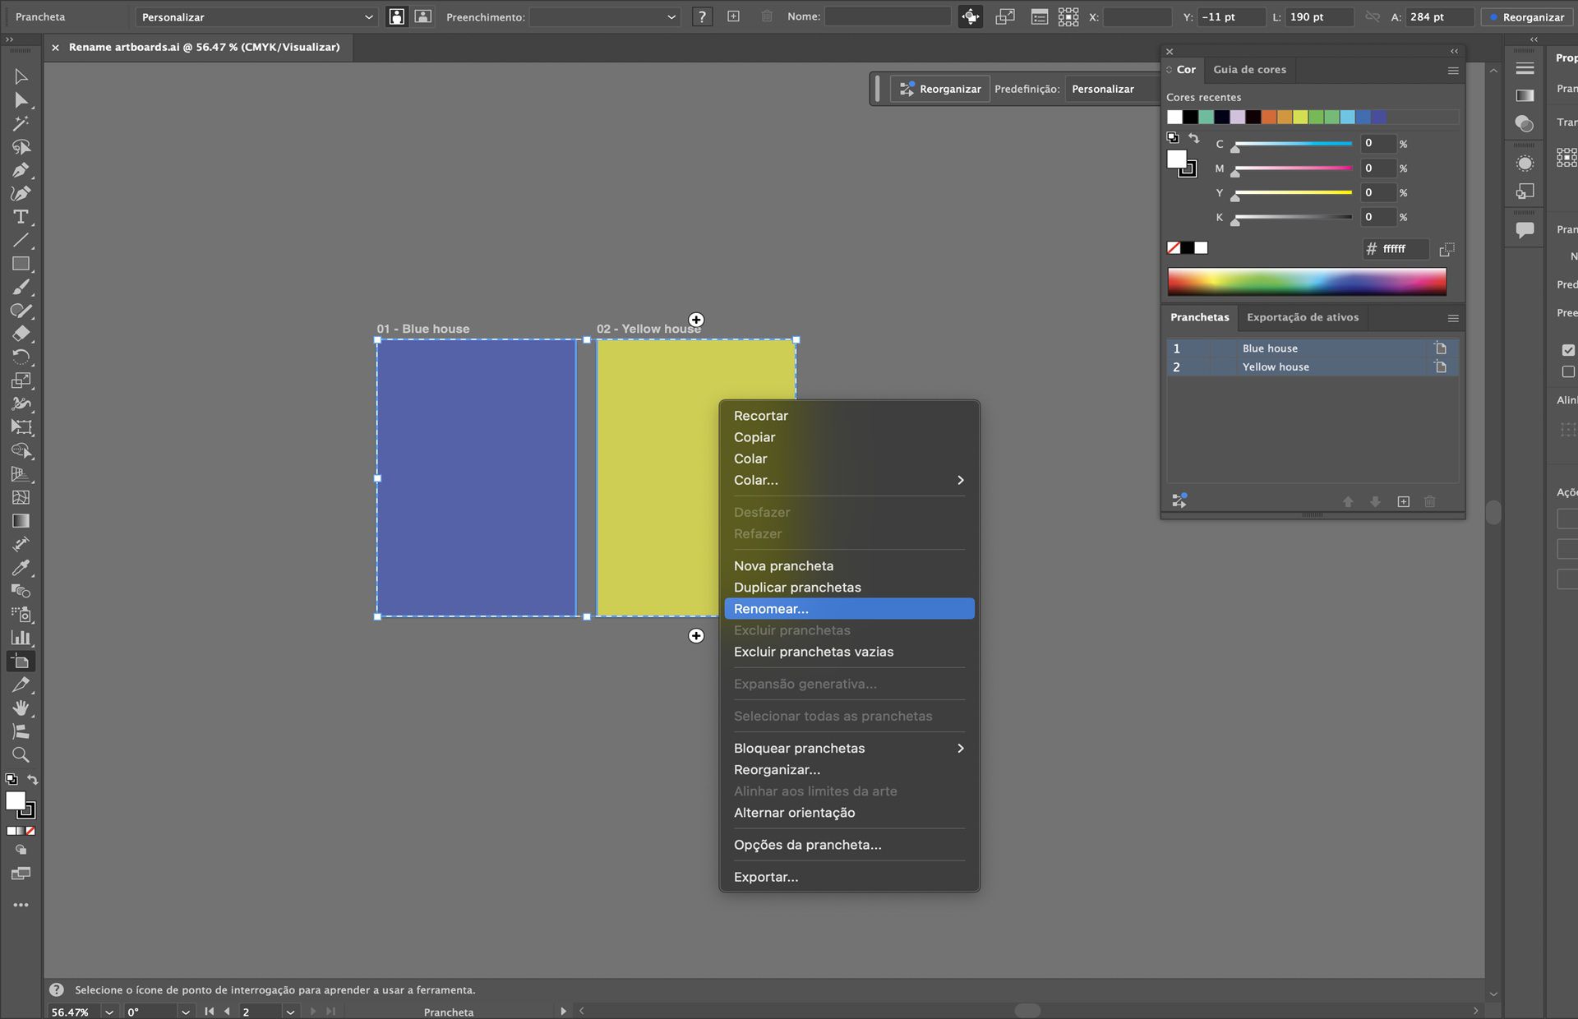Viewport: 1578px width, 1019px height.
Task: Select the Type tool
Action: tap(21, 217)
